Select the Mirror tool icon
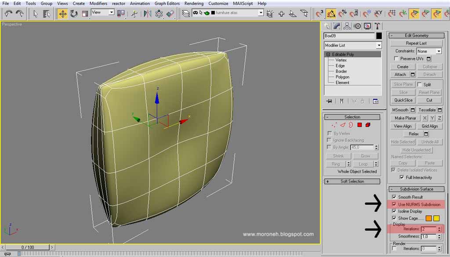The image size is (450, 257). (x=148, y=14)
